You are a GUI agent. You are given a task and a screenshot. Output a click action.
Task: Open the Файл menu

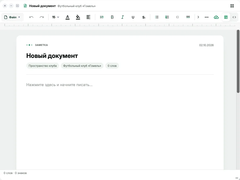click(x=12, y=17)
